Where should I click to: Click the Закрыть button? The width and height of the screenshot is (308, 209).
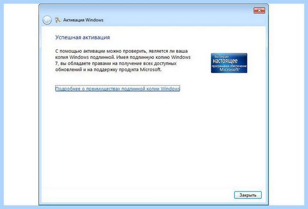click(x=248, y=195)
